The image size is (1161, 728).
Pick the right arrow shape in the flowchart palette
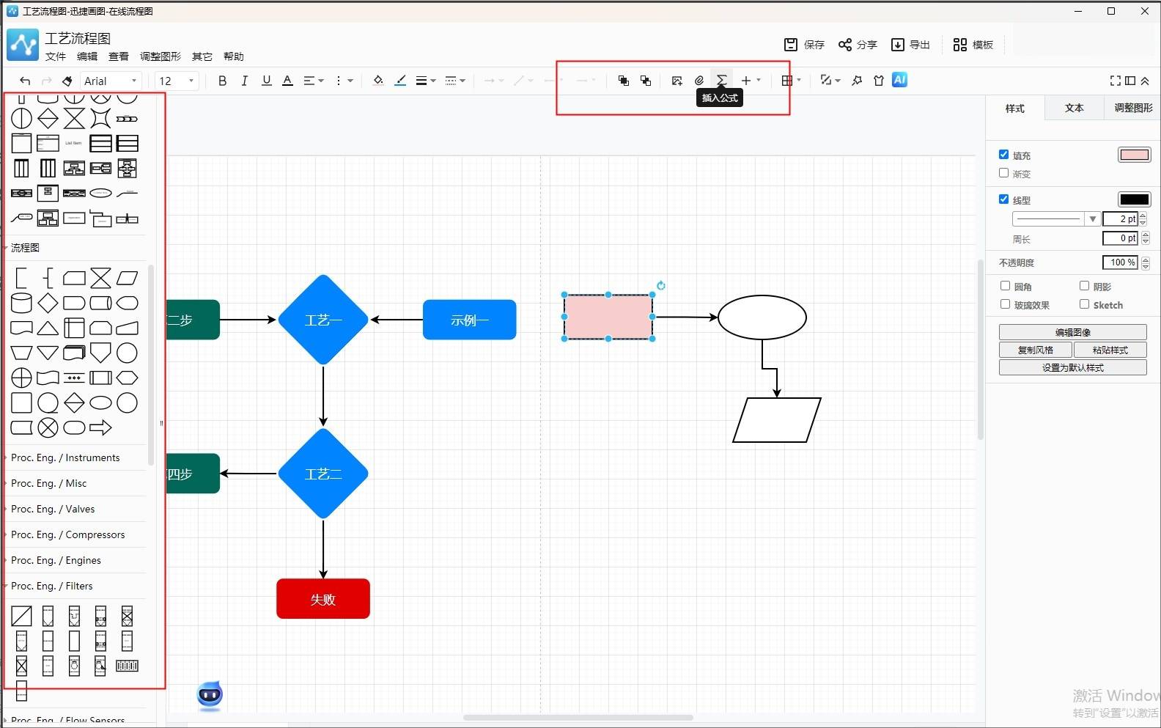tap(100, 427)
